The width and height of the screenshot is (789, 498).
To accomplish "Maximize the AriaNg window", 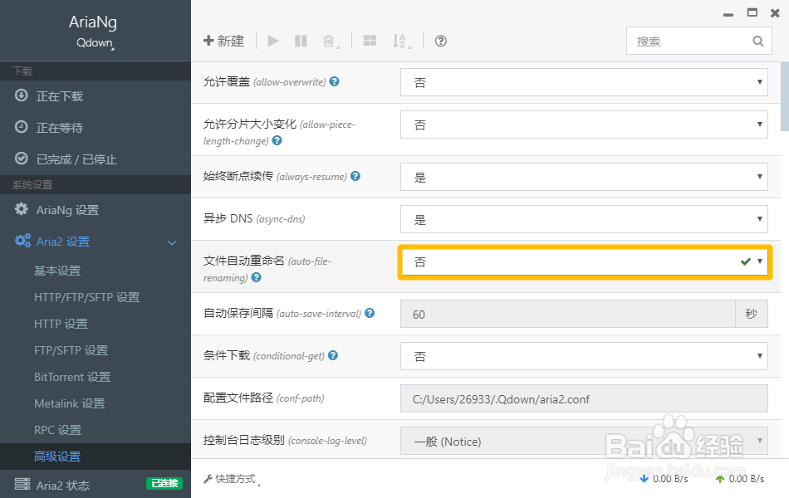I will click(752, 12).
